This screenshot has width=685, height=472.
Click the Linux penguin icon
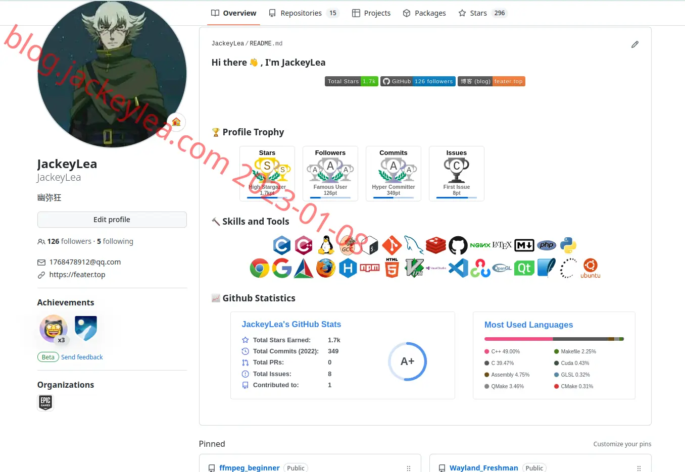pyautogui.click(x=326, y=245)
